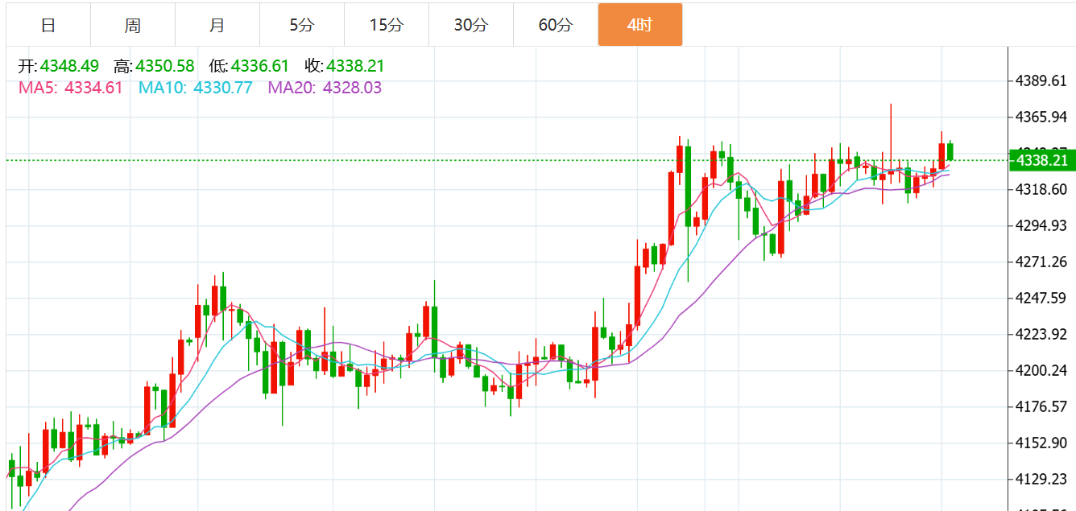Viewport: 1076px width, 511px height.
Task: Select the 15分 interval tab
Action: 387,25
